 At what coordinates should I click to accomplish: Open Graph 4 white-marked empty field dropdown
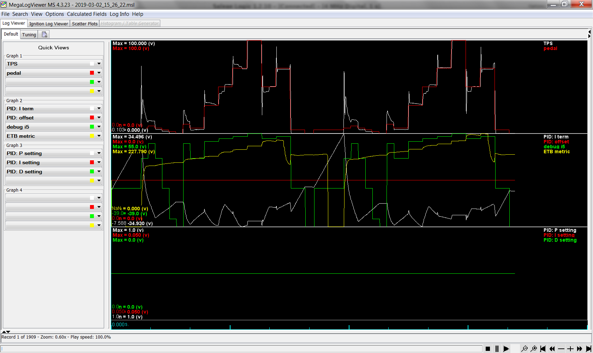[x=99, y=198]
